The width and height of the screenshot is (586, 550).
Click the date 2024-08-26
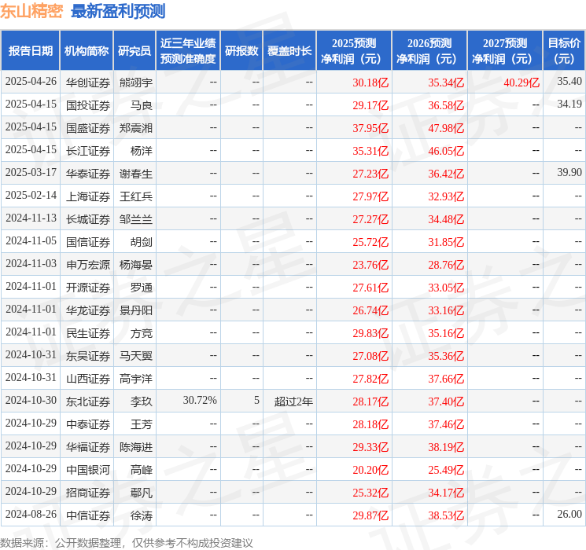(31, 514)
